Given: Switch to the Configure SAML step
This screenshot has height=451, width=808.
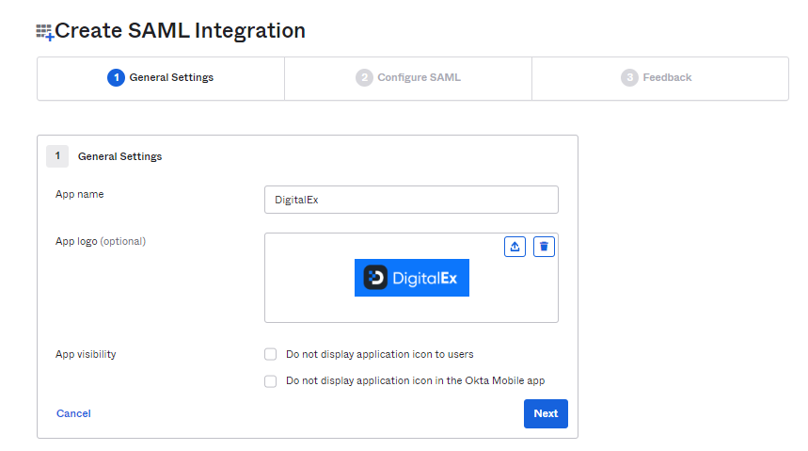Looking at the screenshot, I should click(x=408, y=78).
